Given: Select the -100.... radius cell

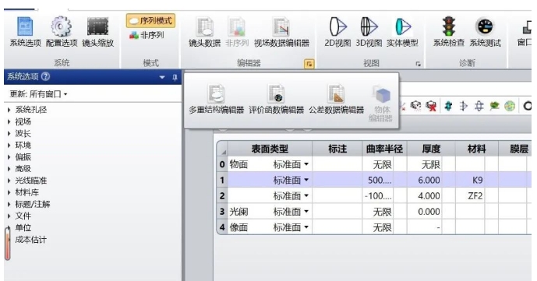Looking at the screenshot, I should pyautogui.click(x=378, y=196).
